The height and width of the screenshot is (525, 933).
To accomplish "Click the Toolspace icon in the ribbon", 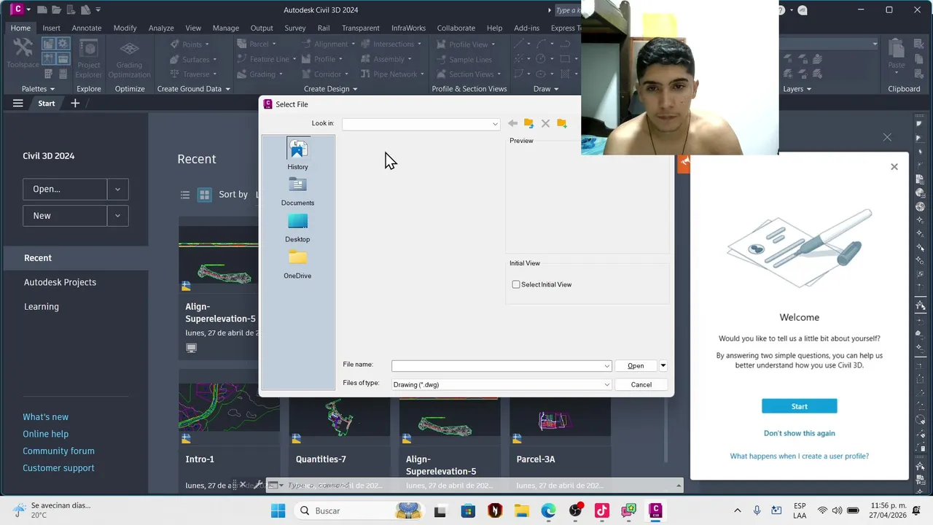I will [x=23, y=53].
